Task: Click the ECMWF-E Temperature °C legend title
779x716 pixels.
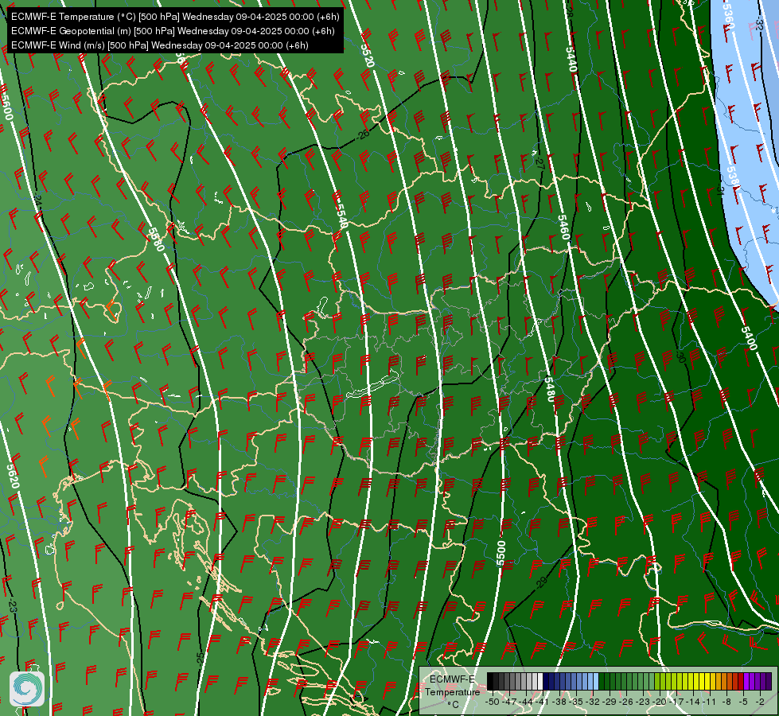Action: [452, 691]
